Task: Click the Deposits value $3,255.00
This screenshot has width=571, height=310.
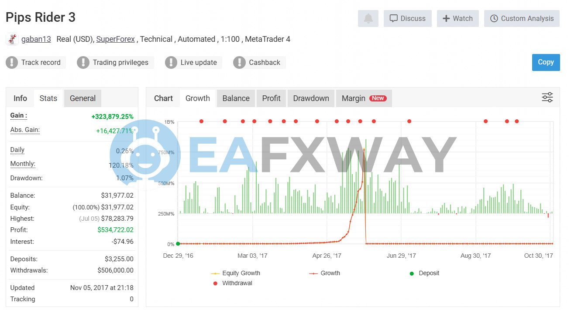Action: point(119,259)
